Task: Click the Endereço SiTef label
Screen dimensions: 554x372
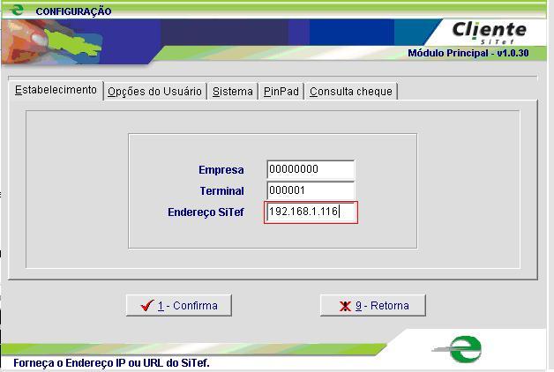Action: 206,212
